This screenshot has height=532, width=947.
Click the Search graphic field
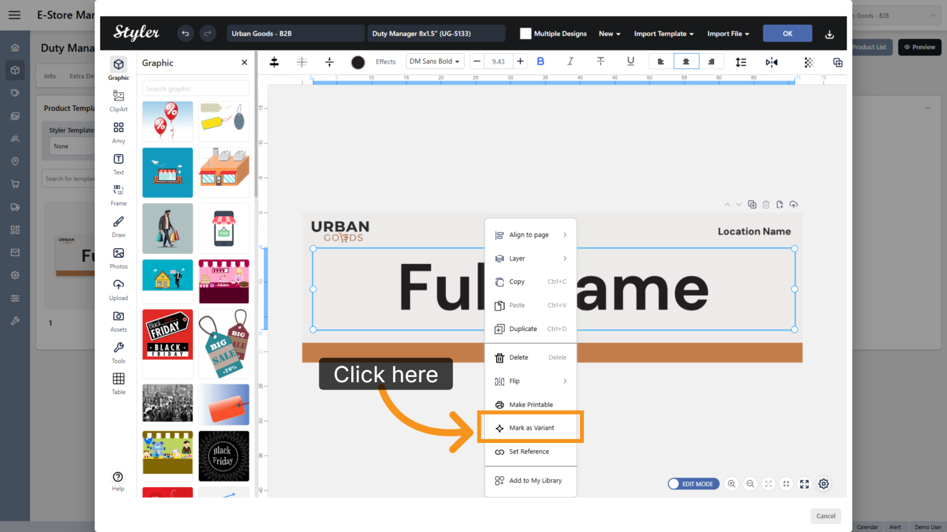(195, 89)
